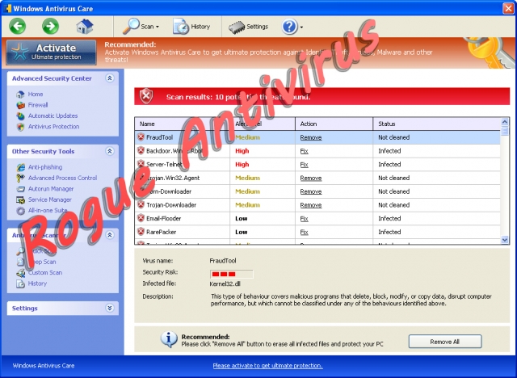
Task: Collapse the Antivirus Scanner panel
Action: click(x=110, y=235)
